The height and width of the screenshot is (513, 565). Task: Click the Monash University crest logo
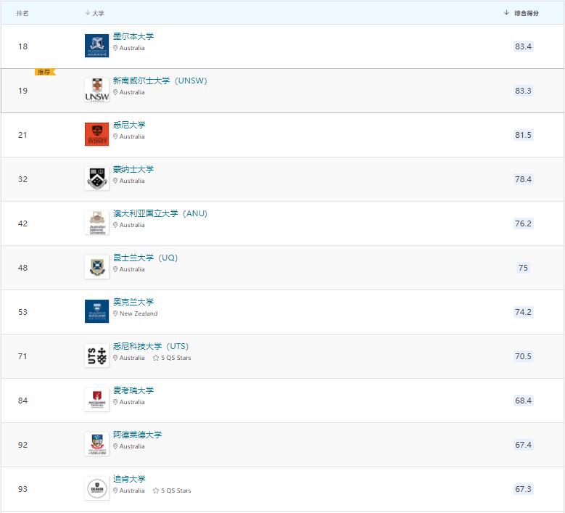tap(96, 178)
